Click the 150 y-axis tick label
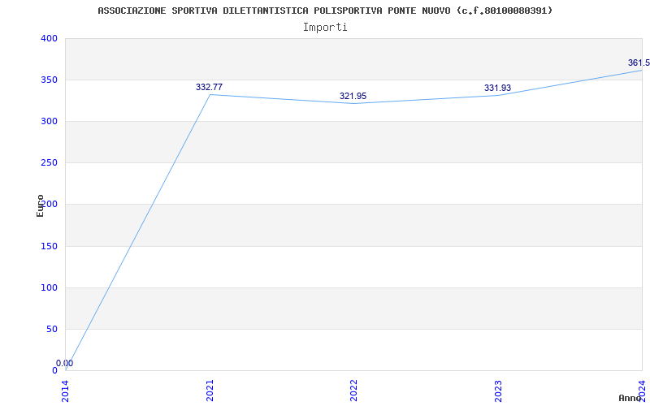This screenshot has width=650, height=406. [49, 246]
